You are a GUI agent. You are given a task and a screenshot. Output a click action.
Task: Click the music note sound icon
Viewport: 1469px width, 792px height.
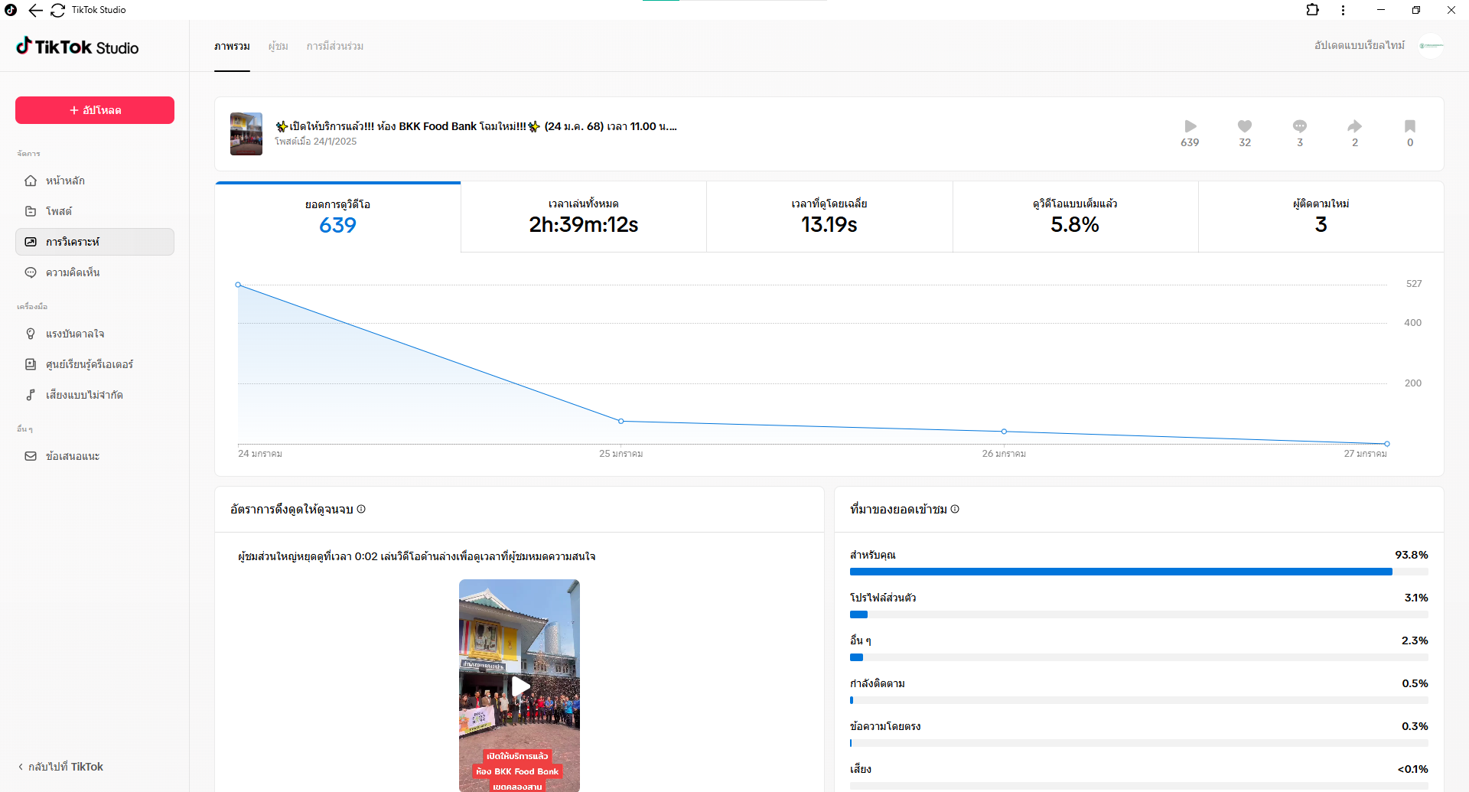[x=31, y=395]
